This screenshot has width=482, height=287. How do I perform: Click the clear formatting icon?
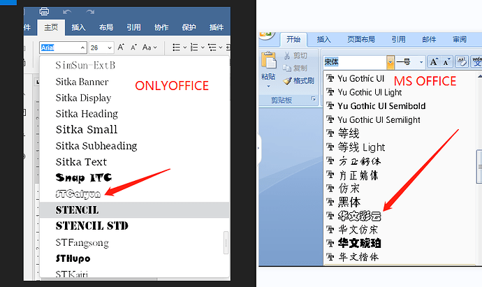462,61
